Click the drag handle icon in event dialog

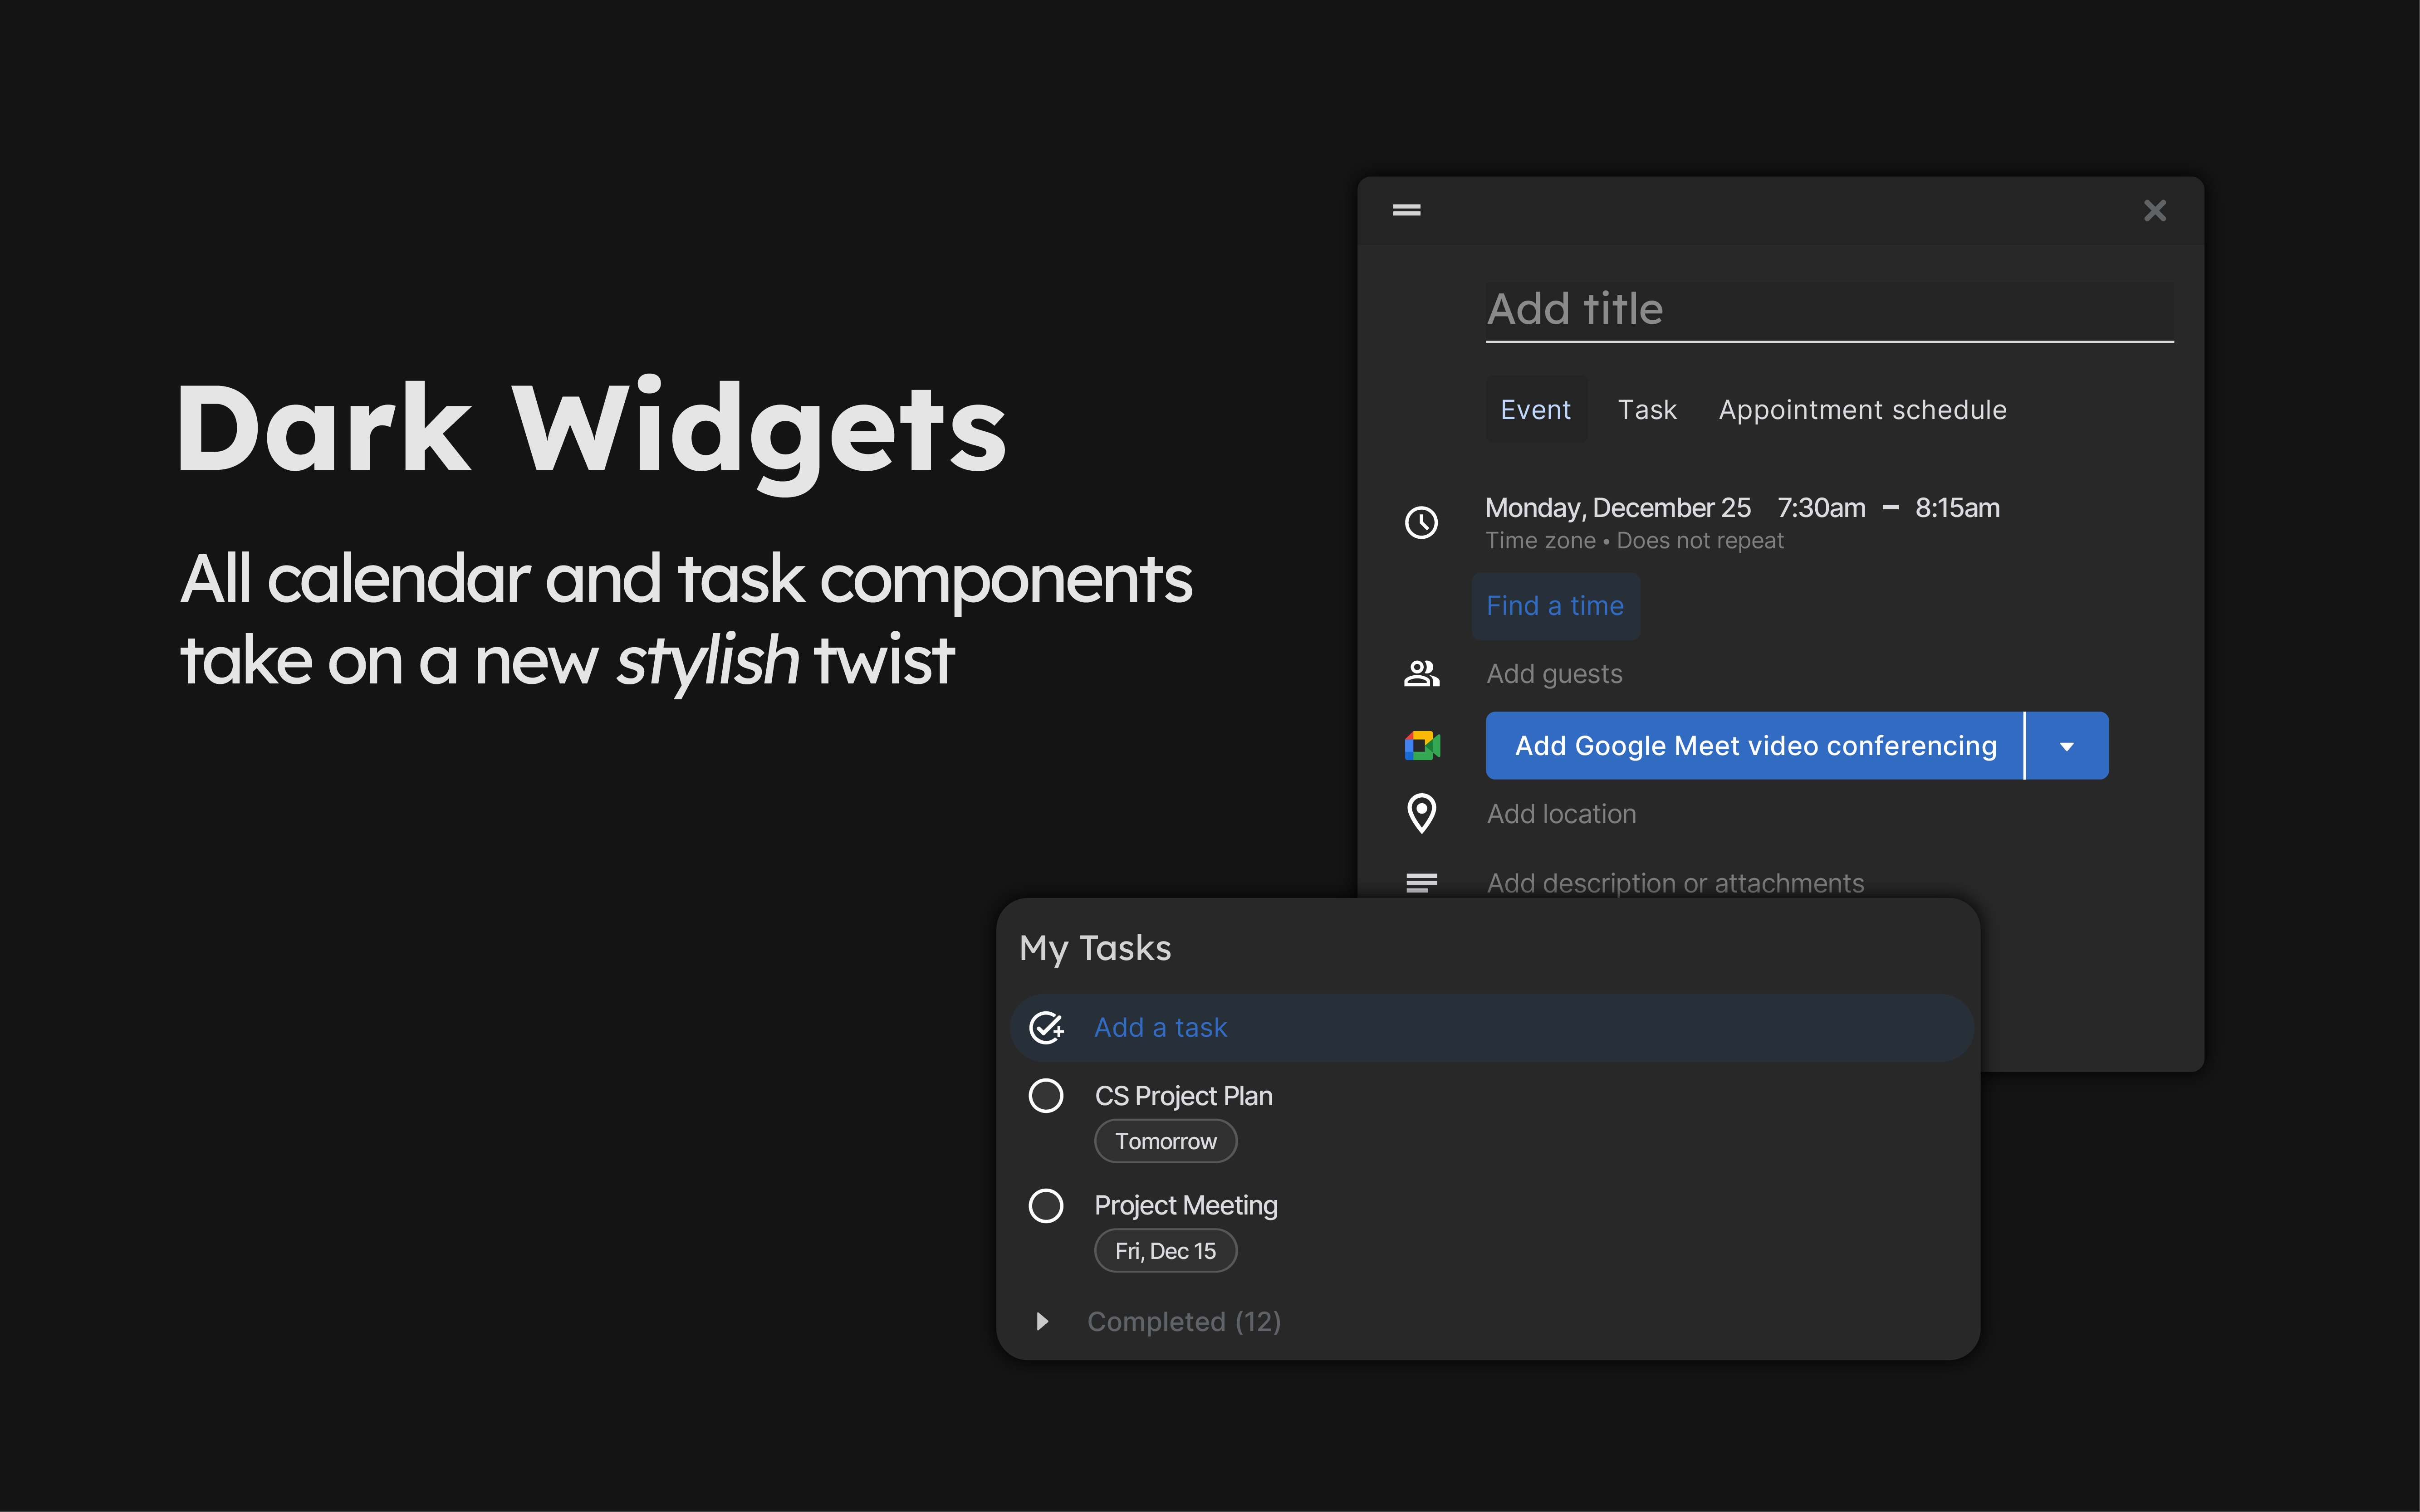(x=1406, y=210)
